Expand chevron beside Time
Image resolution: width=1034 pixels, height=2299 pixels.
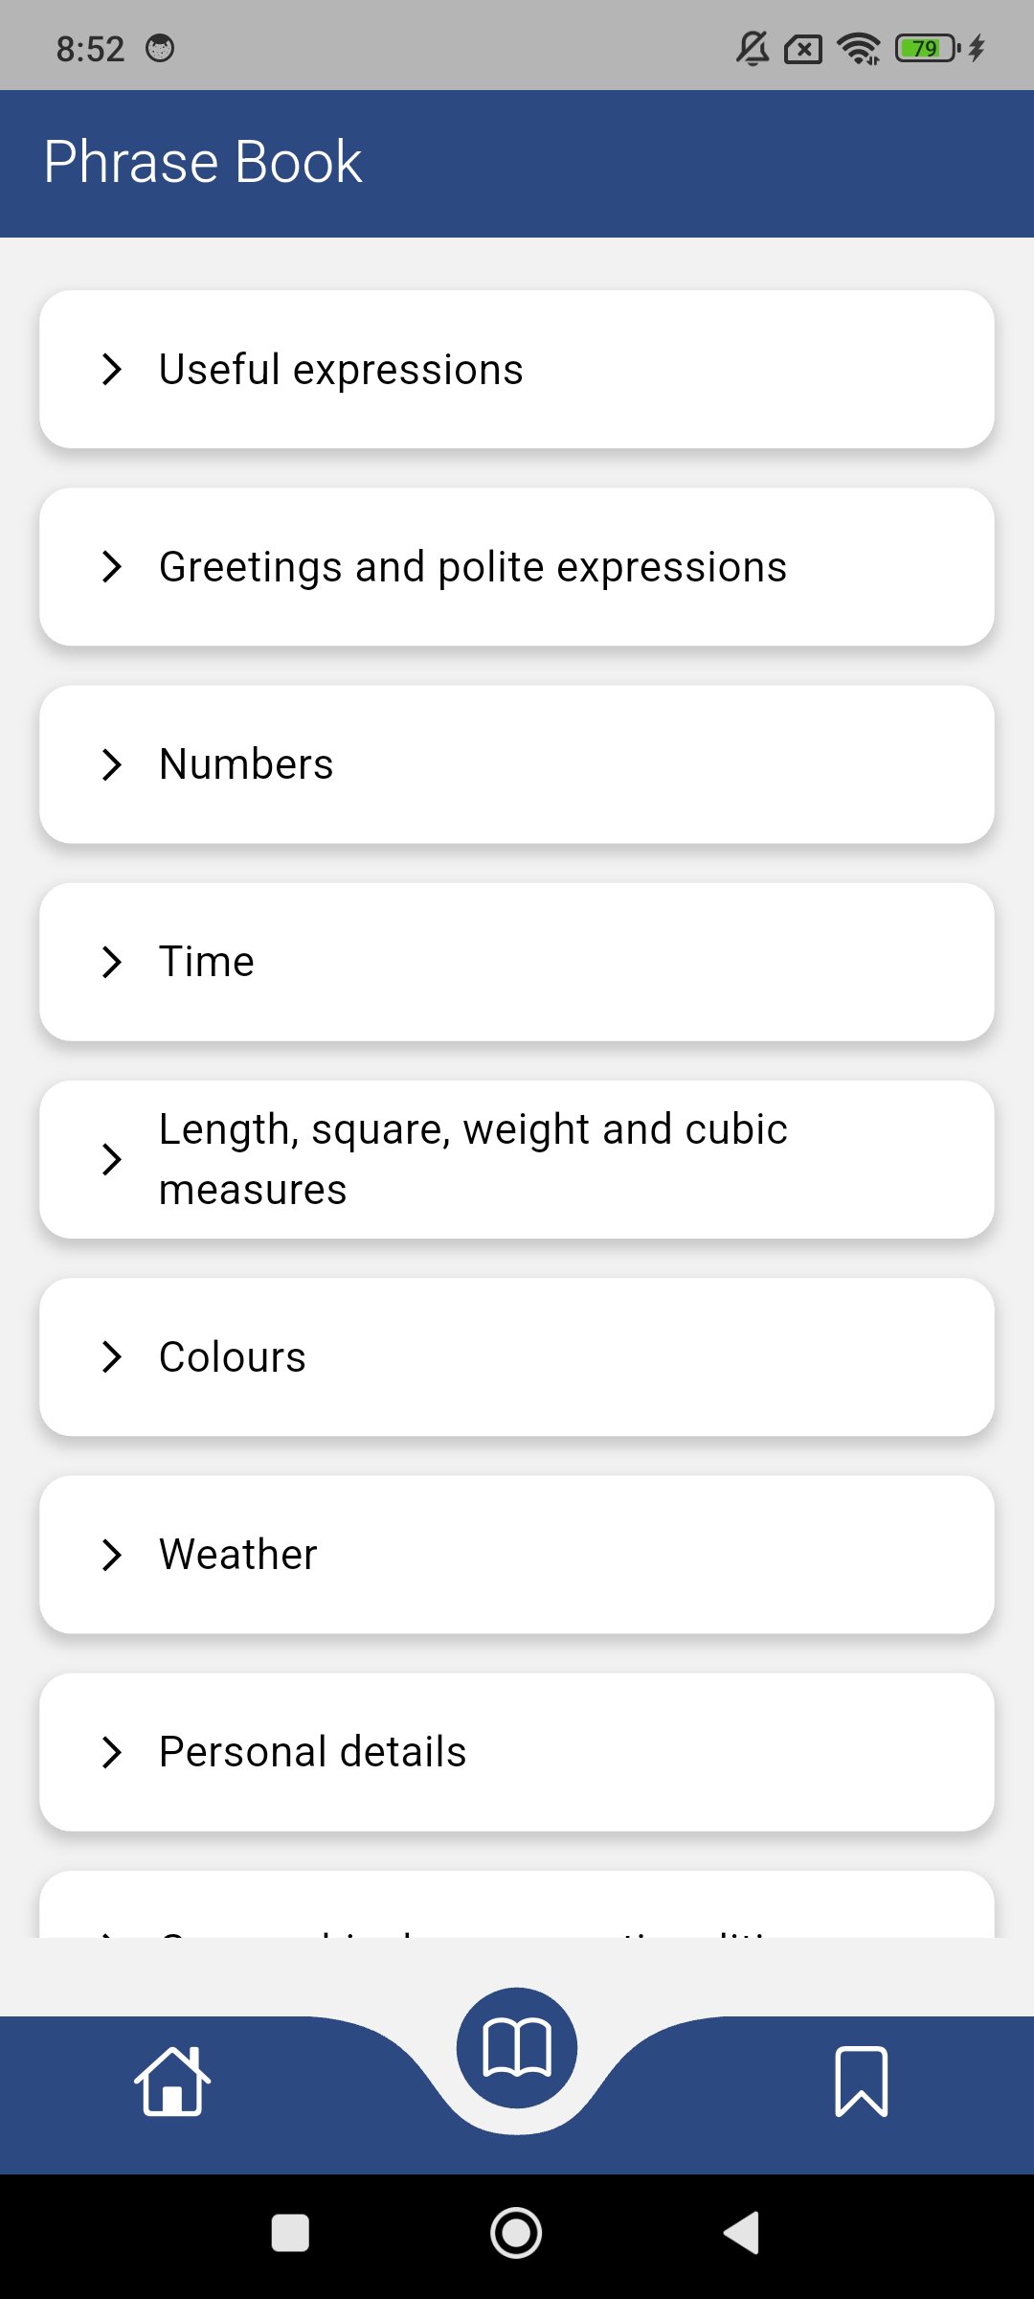click(112, 962)
